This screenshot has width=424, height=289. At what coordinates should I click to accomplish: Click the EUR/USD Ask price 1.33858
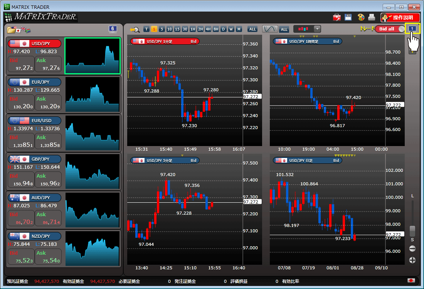pyautogui.click(x=48, y=141)
